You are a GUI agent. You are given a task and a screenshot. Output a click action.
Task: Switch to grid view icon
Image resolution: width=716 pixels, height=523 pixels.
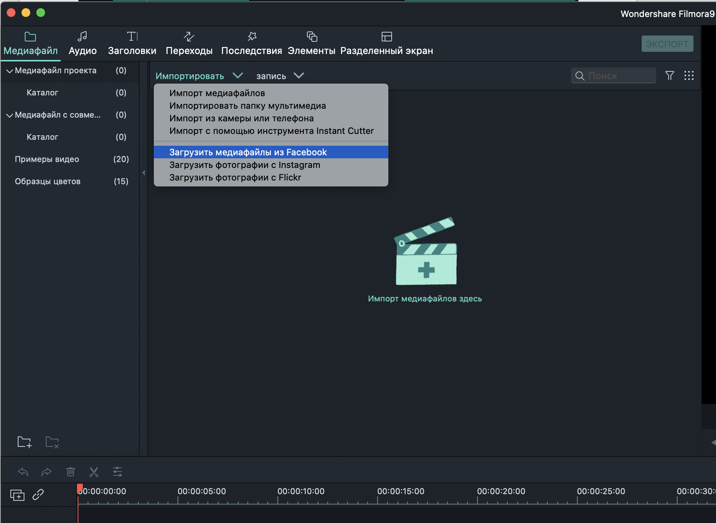coord(689,76)
